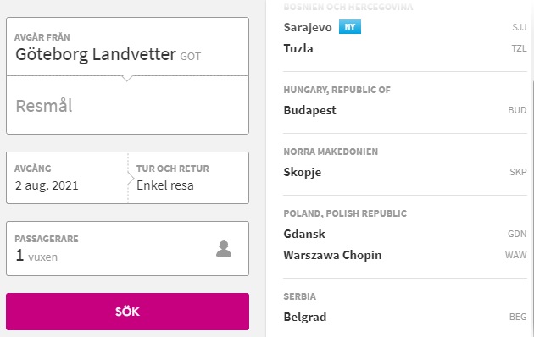This screenshot has width=534, height=337.
Task: Select Sarajevo from the destination list
Action: [x=405, y=27]
